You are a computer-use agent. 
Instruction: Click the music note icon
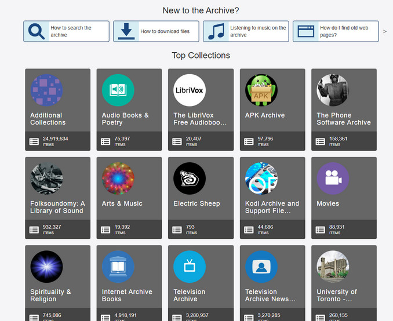click(x=216, y=31)
